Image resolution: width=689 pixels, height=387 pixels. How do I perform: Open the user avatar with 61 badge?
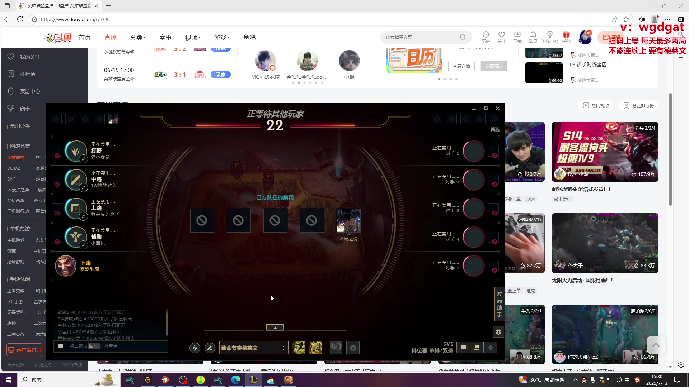585,37
